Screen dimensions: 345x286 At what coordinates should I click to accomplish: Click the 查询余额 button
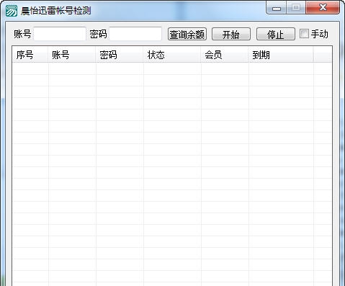point(187,34)
